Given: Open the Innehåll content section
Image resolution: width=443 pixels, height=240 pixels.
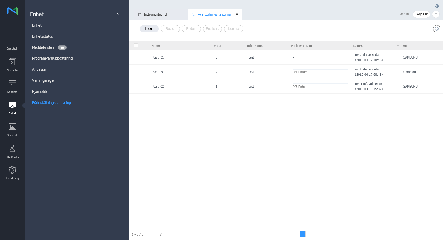Looking at the screenshot, I should (12, 43).
